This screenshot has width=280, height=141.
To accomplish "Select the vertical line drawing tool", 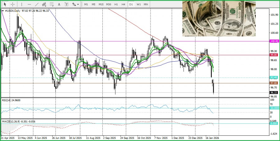I will (21, 4).
